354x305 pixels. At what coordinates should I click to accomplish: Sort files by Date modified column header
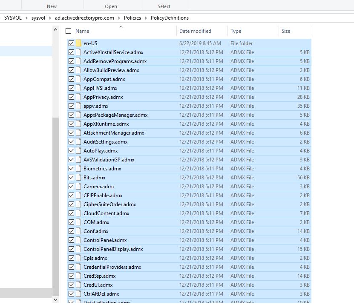pos(195,31)
